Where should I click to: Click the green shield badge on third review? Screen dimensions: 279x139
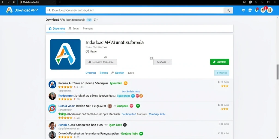[138, 106]
